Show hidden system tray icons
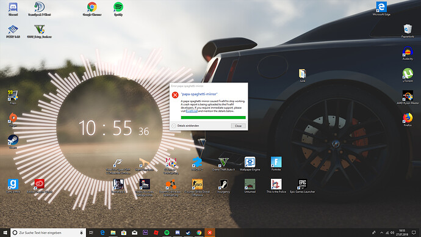 [381, 233]
